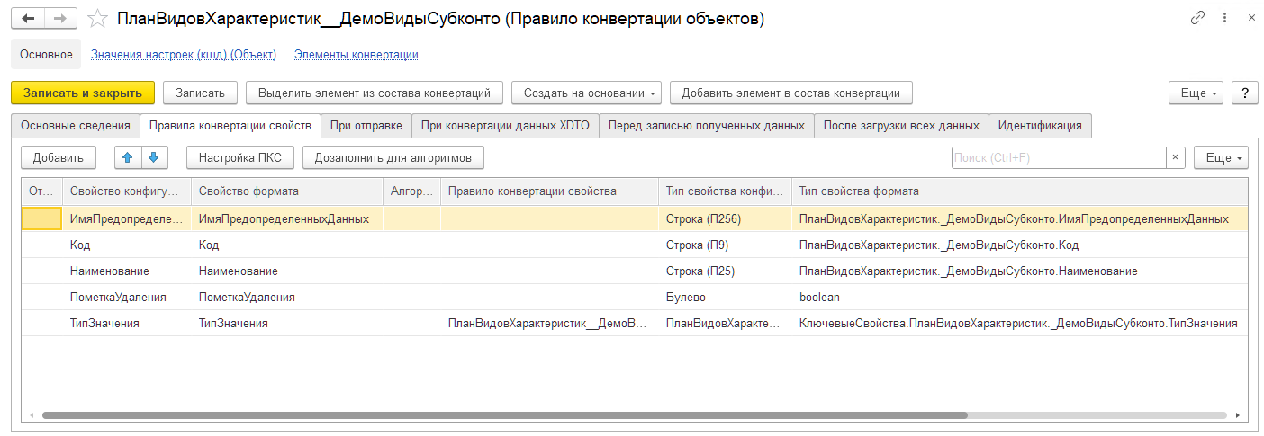
Task: Click the Булево type cell
Action: (x=725, y=297)
